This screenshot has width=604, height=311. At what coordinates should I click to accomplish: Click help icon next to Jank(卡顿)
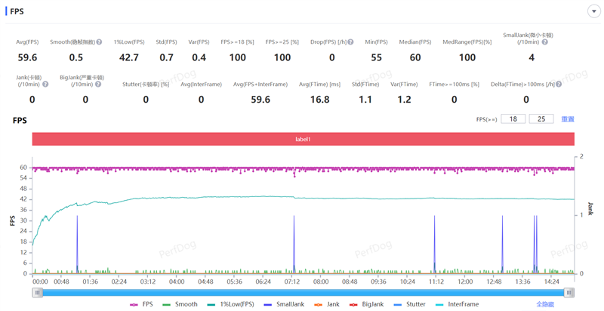click(x=45, y=85)
